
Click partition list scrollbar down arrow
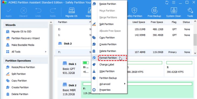[195, 53]
